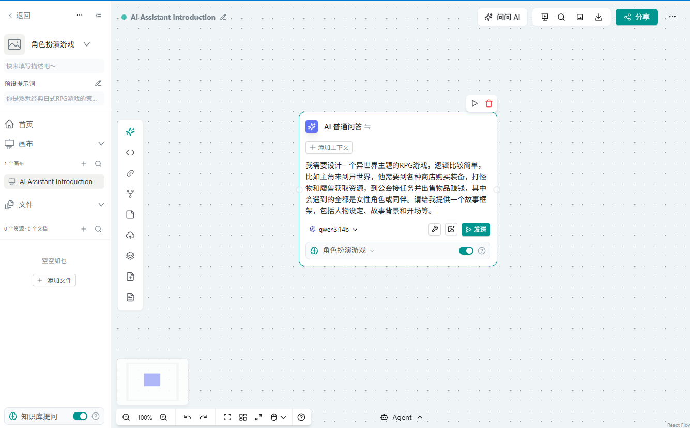The image size is (690, 428).
Task: Add a file resource with the plus icon
Action: (84, 229)
